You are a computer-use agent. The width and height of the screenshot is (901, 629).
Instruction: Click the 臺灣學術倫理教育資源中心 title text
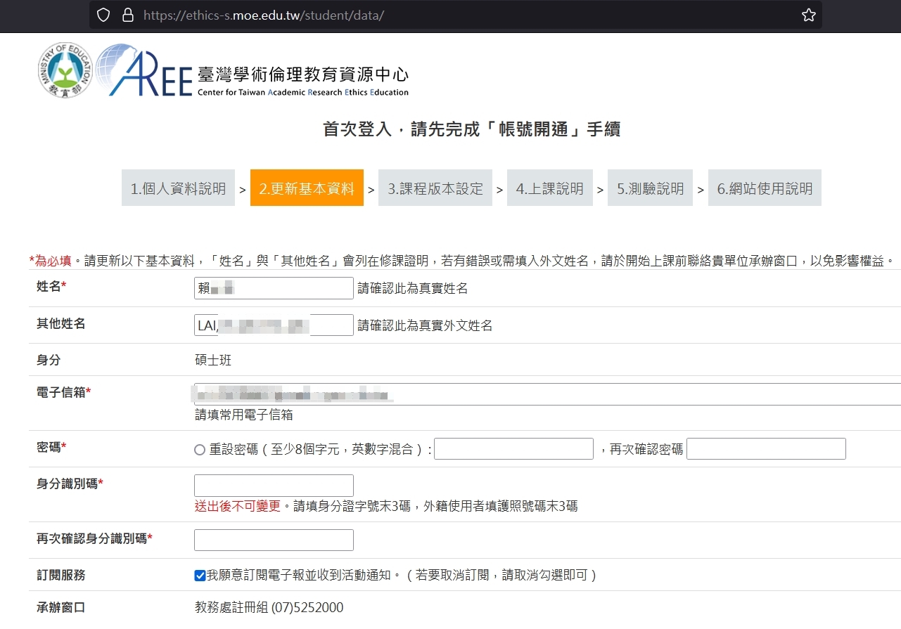pos(303,74)
